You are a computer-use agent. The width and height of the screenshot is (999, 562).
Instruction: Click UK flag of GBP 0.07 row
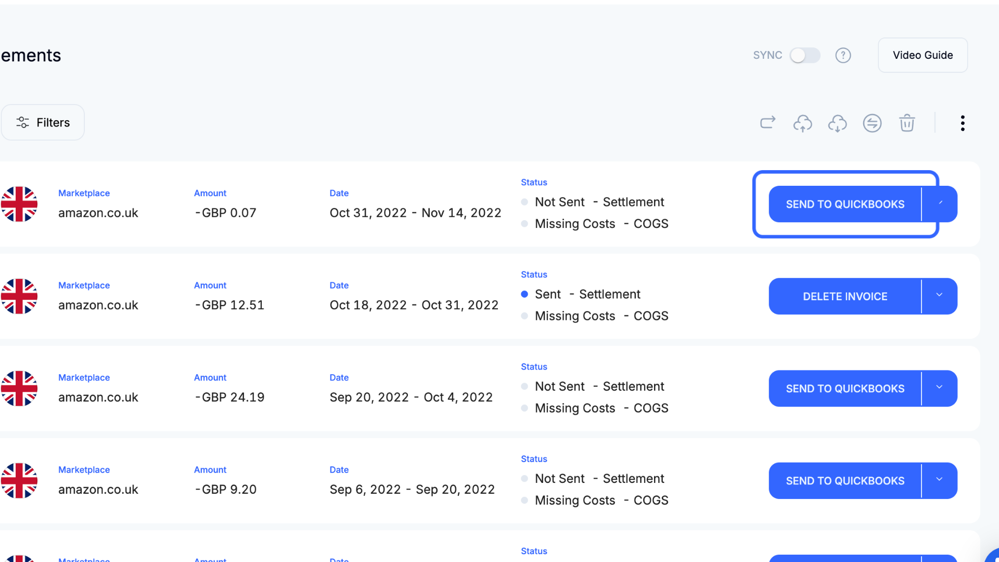pos(19,204)
